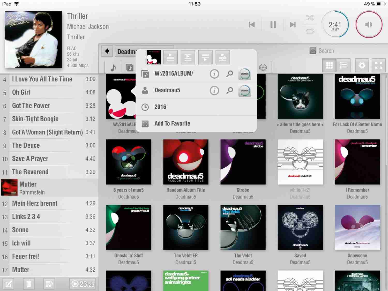Image resolution: width=388 pixels, height=291 pixels.
Task: Open For Lack Of A Better Name album
Action: 357,96
